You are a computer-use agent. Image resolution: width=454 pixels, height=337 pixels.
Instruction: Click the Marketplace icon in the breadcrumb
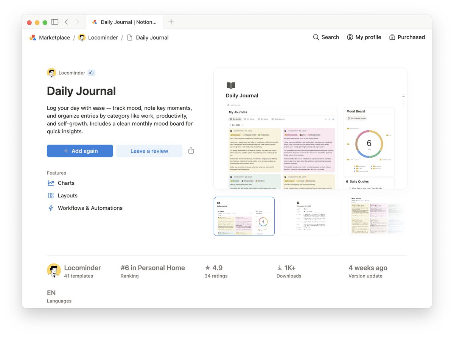coord(32,37)
